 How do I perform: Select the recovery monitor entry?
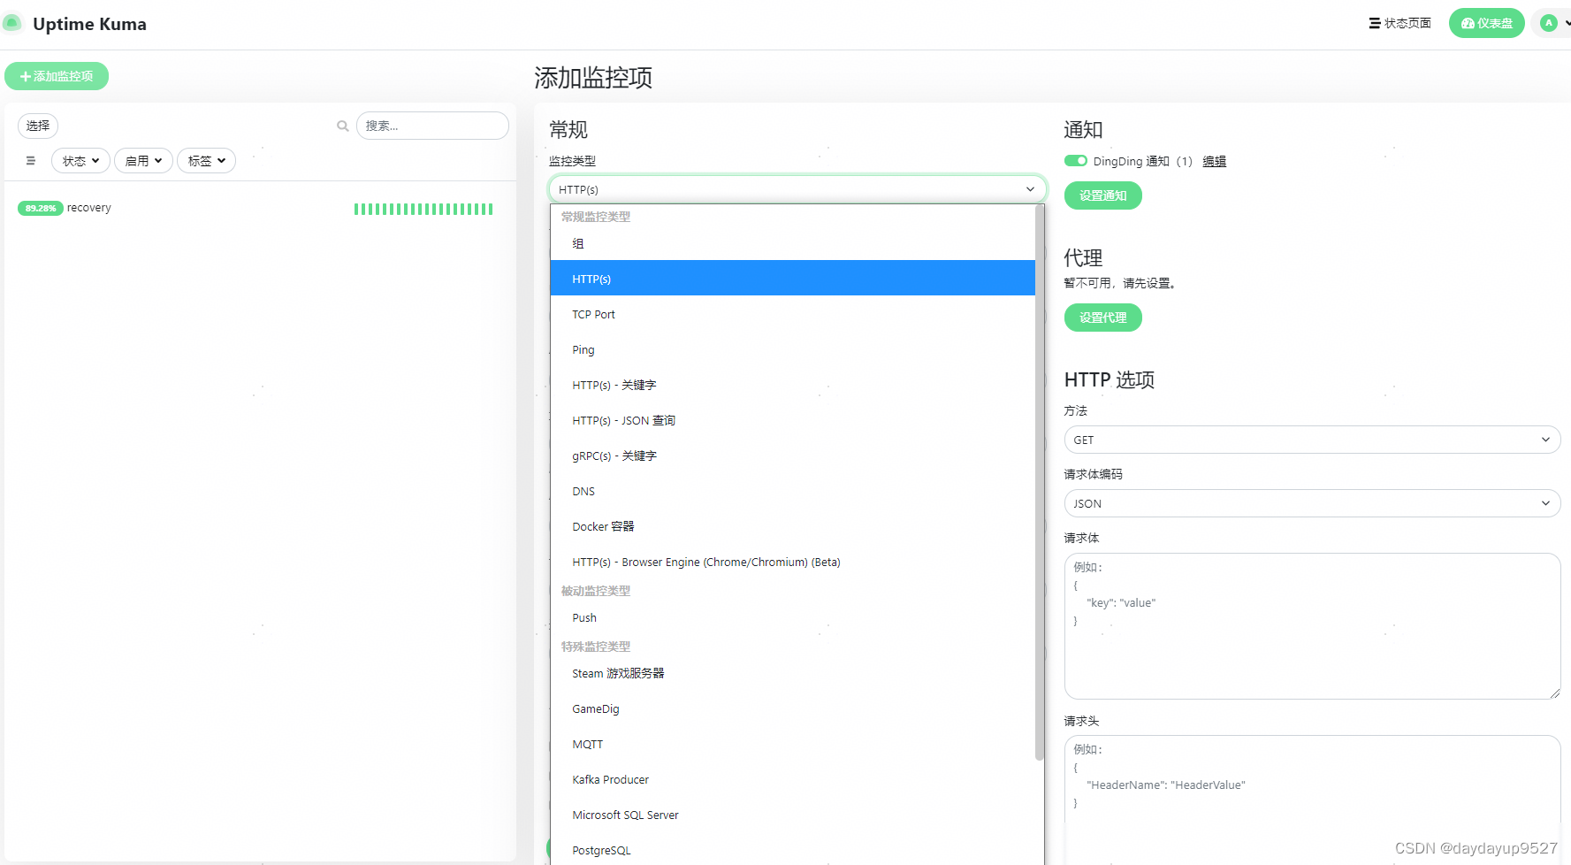tap(260, 209)
